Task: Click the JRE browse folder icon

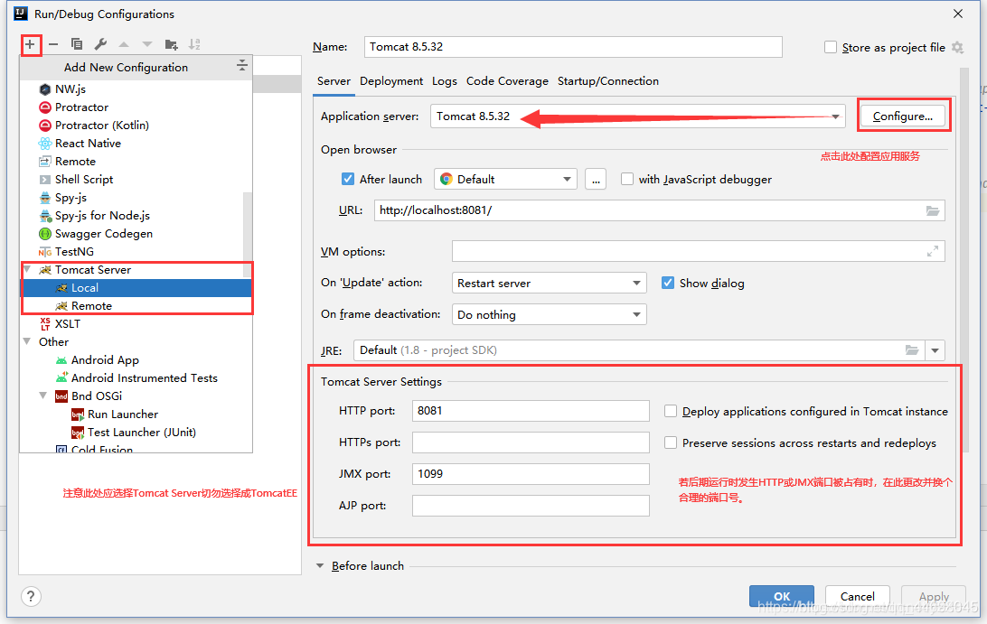Action: tap(912, 350)
